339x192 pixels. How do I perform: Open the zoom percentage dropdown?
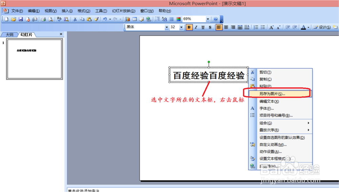tap(207, 19)
